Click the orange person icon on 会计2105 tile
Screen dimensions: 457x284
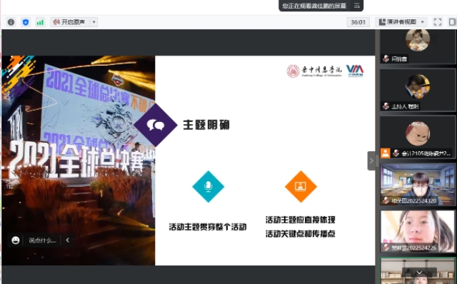point(386,153)
